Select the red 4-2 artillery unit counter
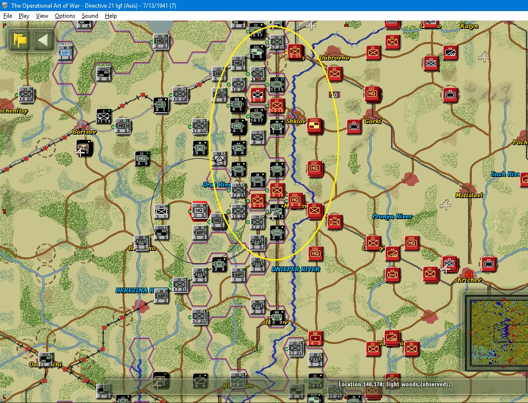This screenshot has height=403, width=528. point(316,339)
